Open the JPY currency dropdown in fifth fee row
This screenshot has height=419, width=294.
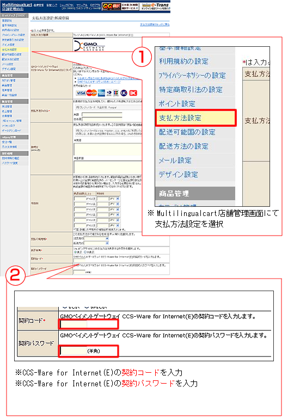[114, 220]
